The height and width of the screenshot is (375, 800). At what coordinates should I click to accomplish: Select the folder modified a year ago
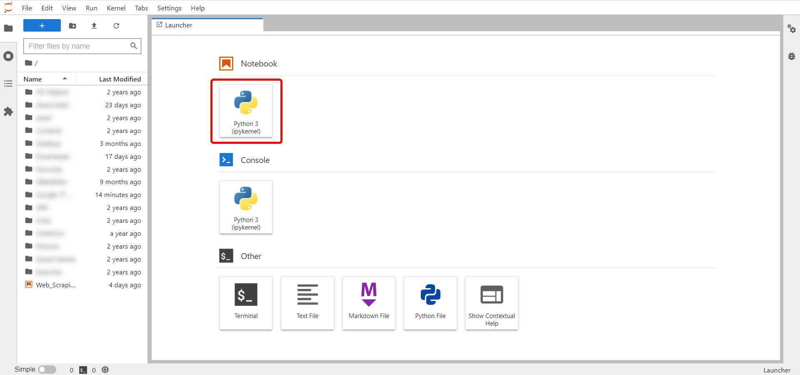point(82,234)
